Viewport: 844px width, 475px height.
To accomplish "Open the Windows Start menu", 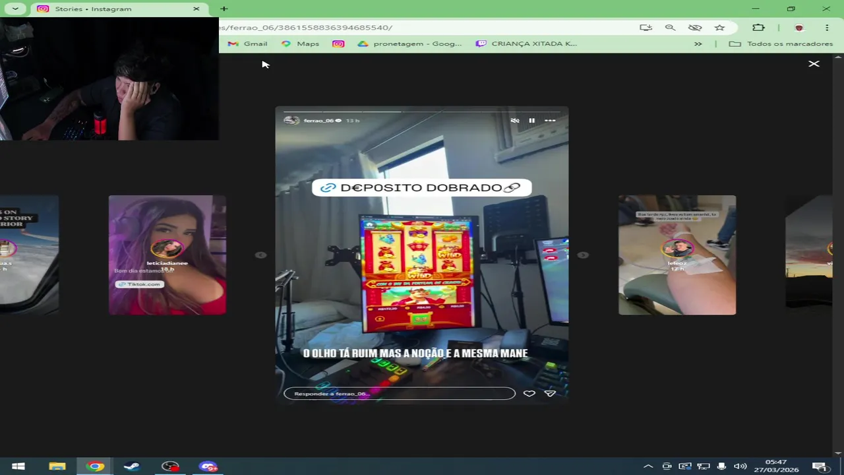I will tap(18, 466).
